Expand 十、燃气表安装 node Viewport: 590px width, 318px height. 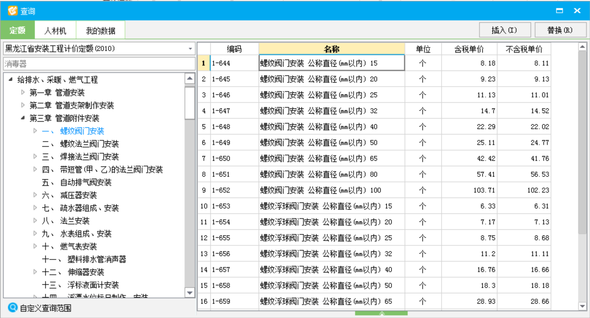35,246
